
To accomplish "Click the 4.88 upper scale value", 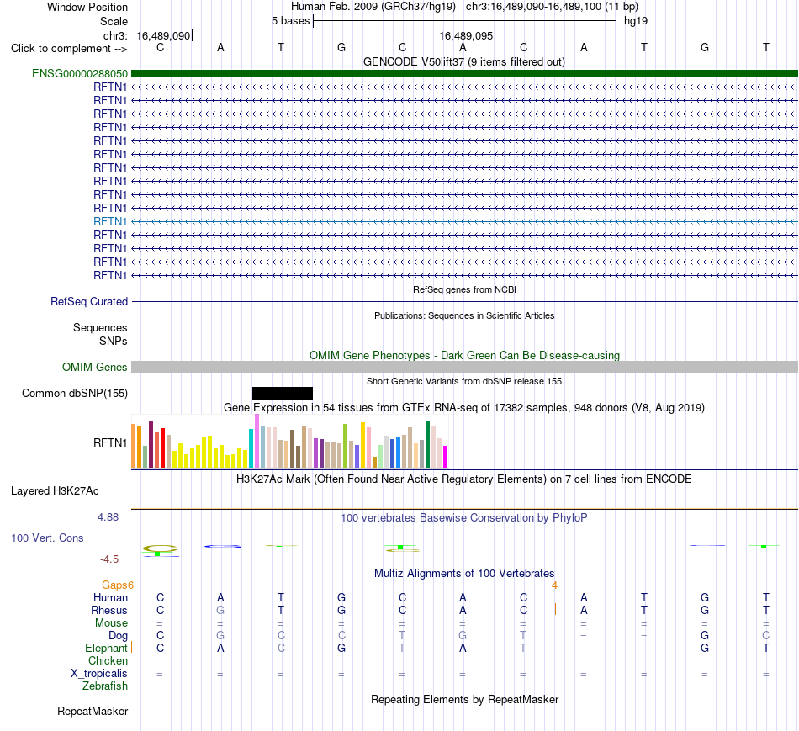I will click(x=108, y=516).
